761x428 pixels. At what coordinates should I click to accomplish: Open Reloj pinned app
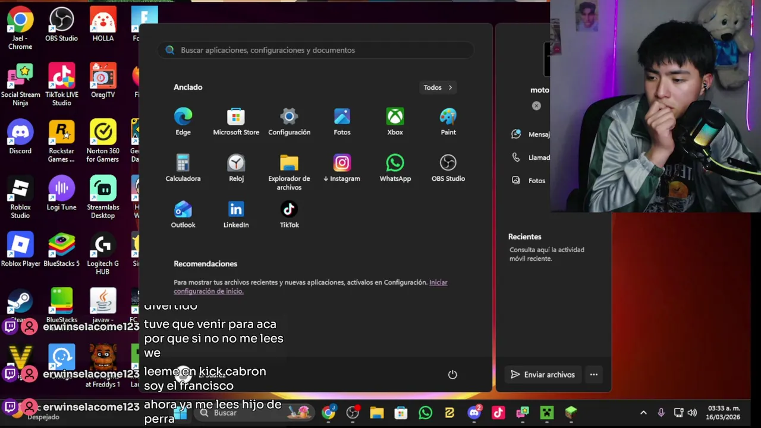click(236, 168)
